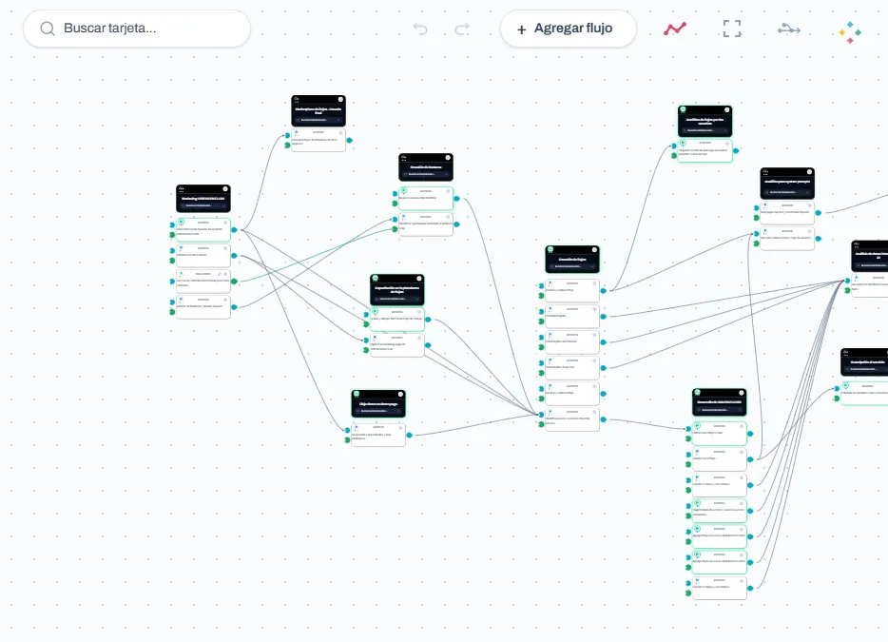
Task: Select the 'Creación de banners' header card
Action: (x=426, y=167)
